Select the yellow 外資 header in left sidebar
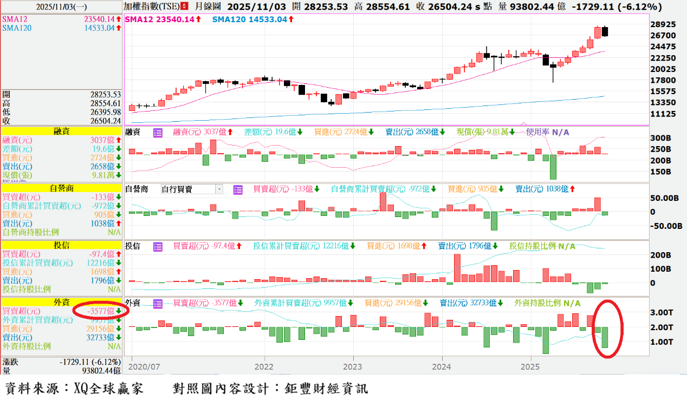 point(61,303)
